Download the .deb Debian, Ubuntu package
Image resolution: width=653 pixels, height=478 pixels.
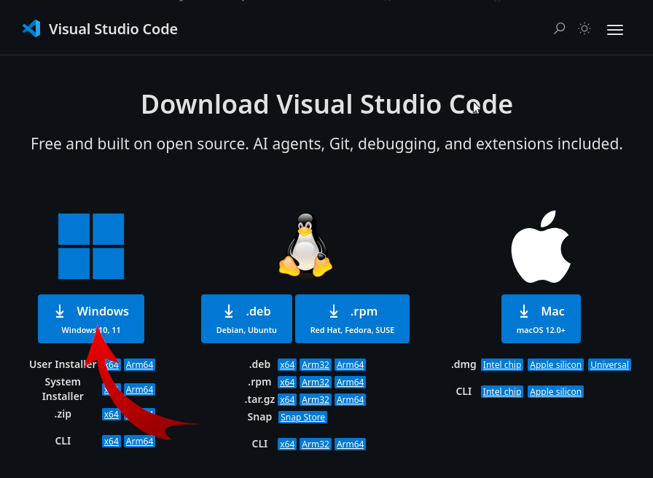click(246, 319)
